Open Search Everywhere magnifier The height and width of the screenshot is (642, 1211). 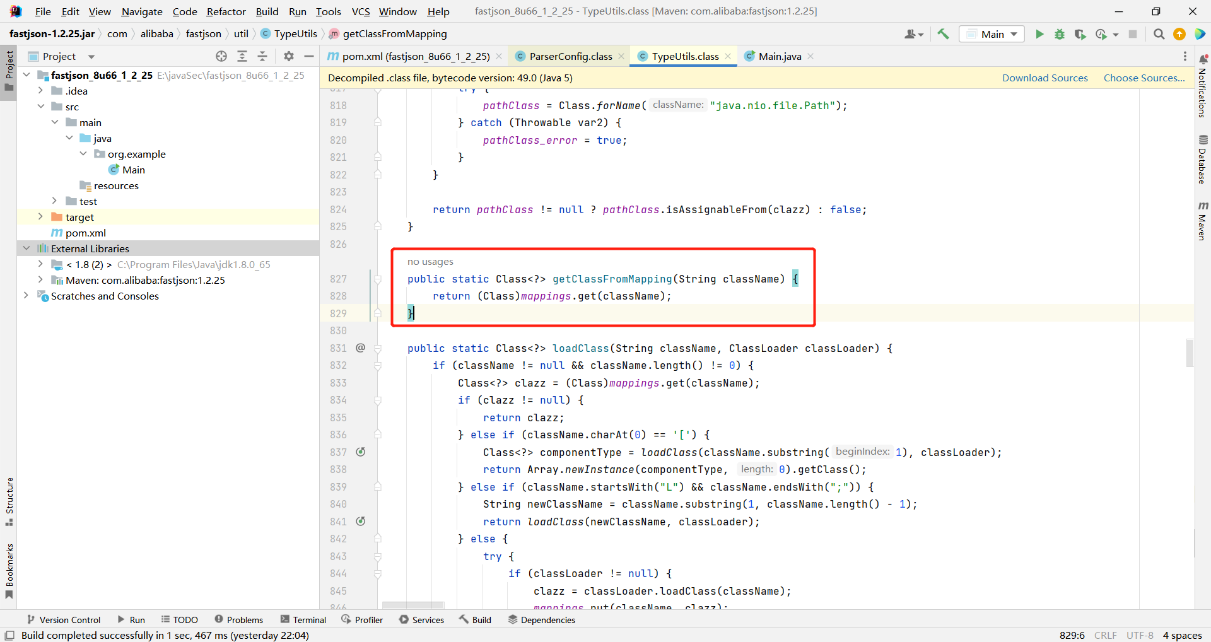[1159, 34]
